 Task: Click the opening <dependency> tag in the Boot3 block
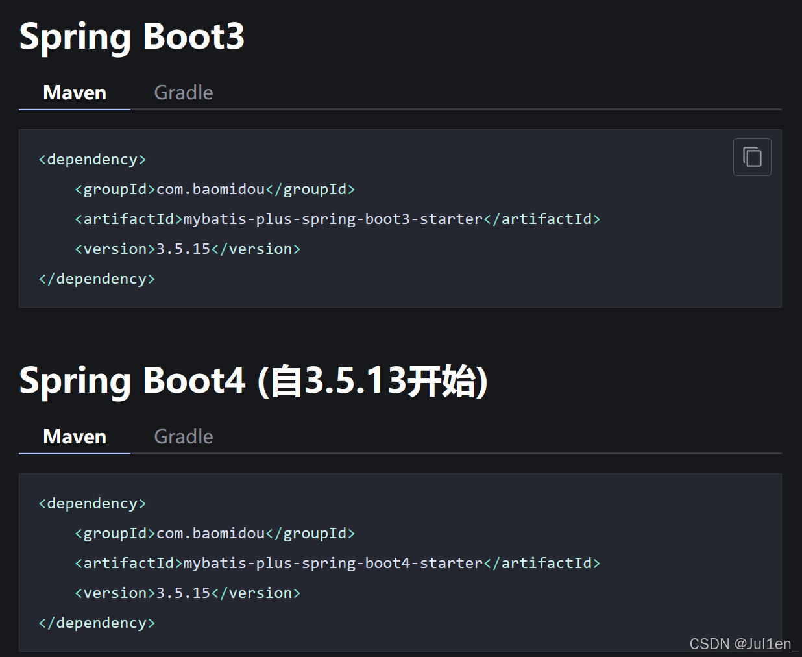pyautogui.click(x=92, y=159)
